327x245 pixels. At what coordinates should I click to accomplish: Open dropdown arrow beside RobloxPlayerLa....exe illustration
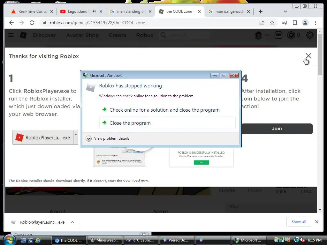click(76, 137)
